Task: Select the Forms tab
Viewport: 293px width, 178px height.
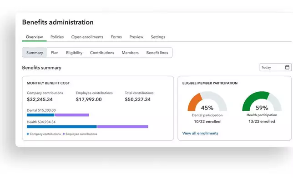Action: click(116, 37)
